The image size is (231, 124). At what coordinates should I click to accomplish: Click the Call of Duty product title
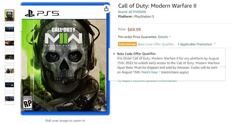point(157,6)
